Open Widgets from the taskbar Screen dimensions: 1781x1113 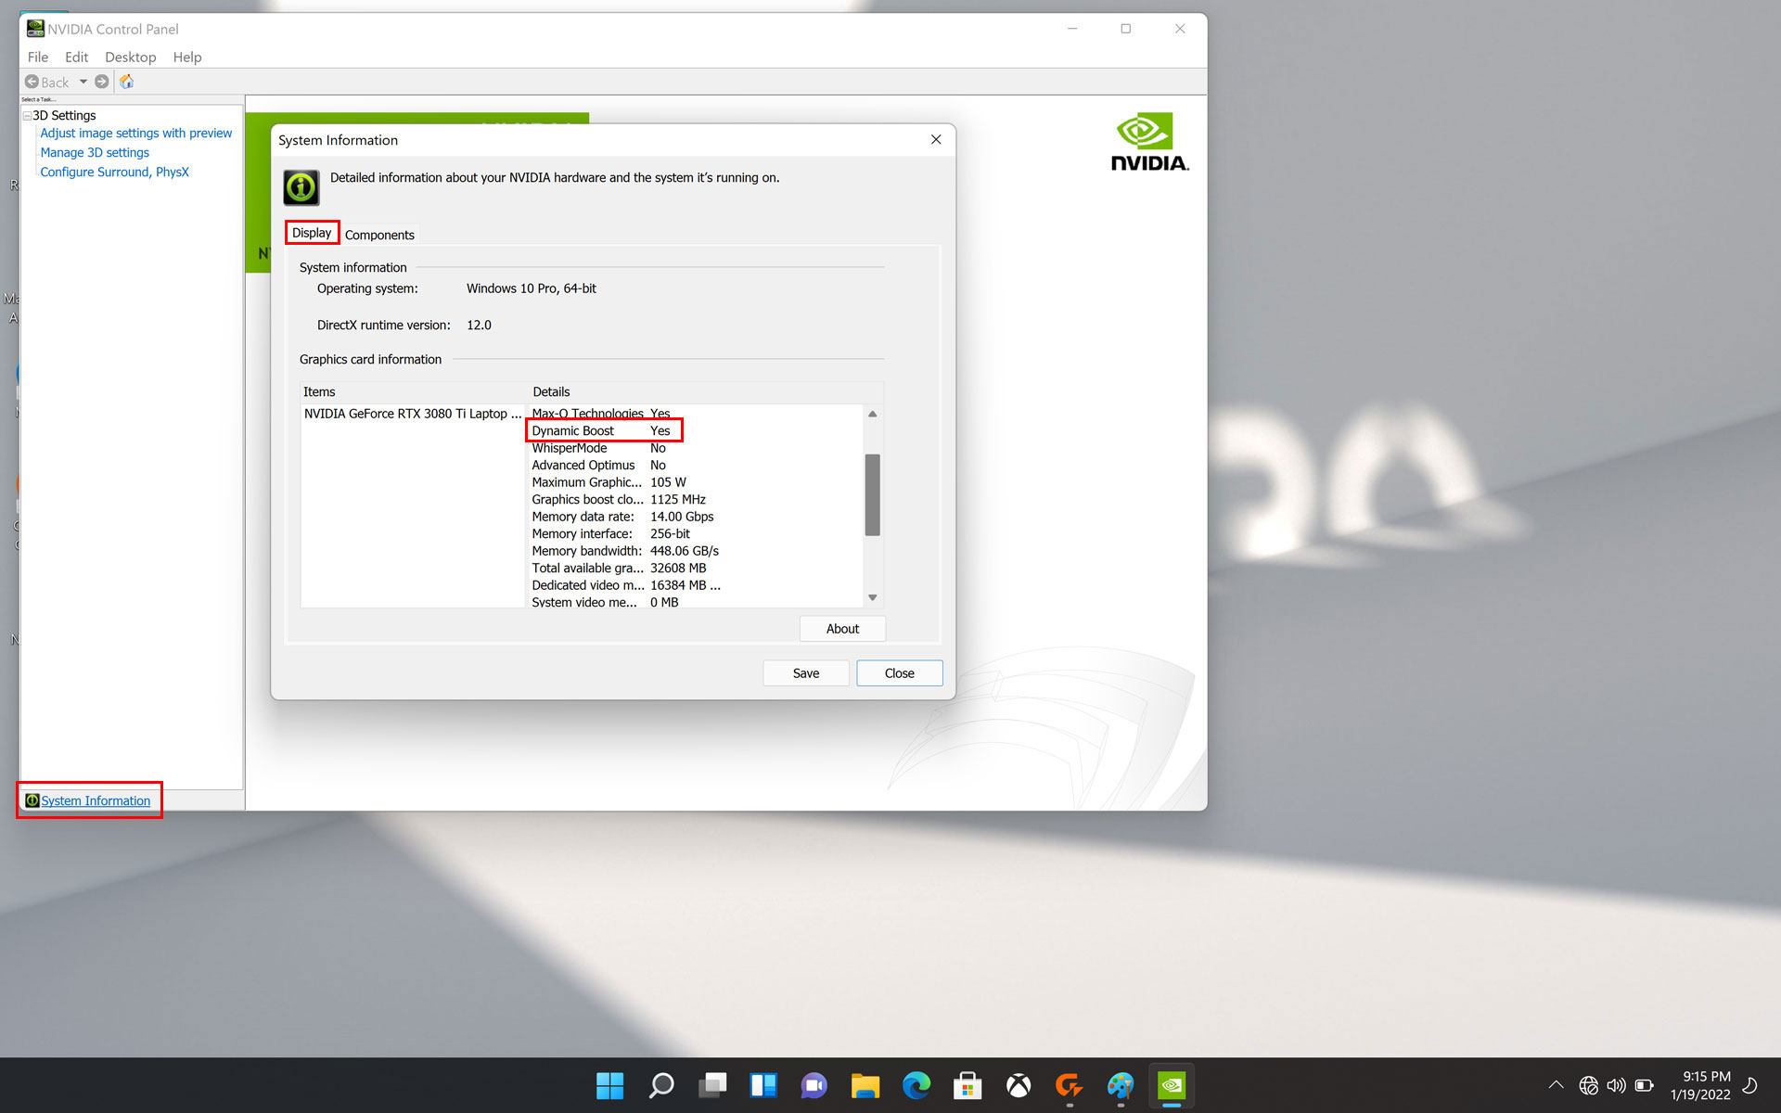click(x=763, y=1085)
